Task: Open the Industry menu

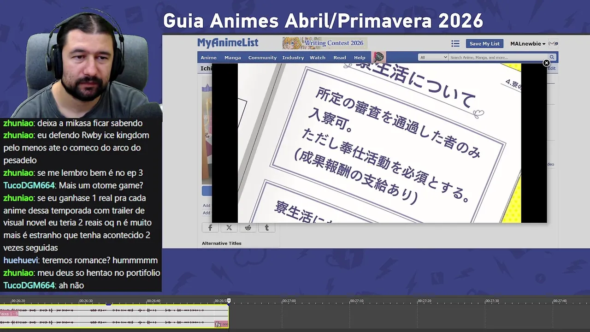Action: click(293, 58)
